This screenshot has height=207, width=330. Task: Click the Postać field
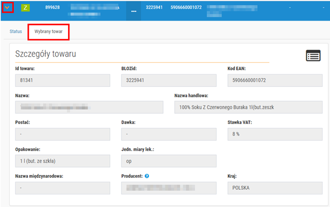[62, 134]
